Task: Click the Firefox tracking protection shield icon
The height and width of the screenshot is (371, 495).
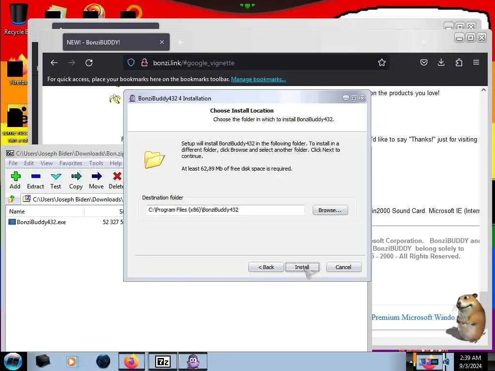Action: (131, 62)
